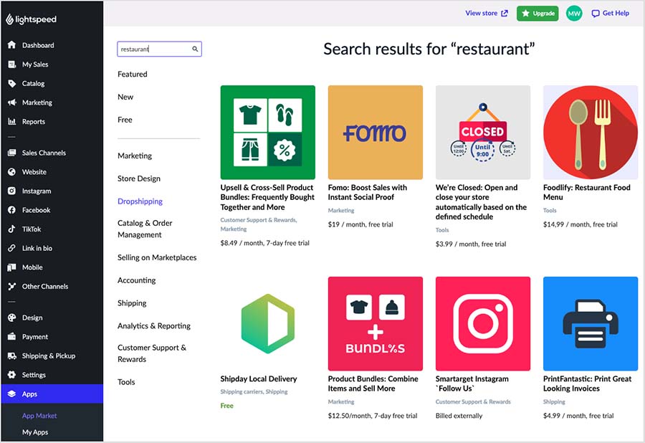Click the MW user avatar
645x443 pixels.
pyautogui.click(x=574, y=14)
